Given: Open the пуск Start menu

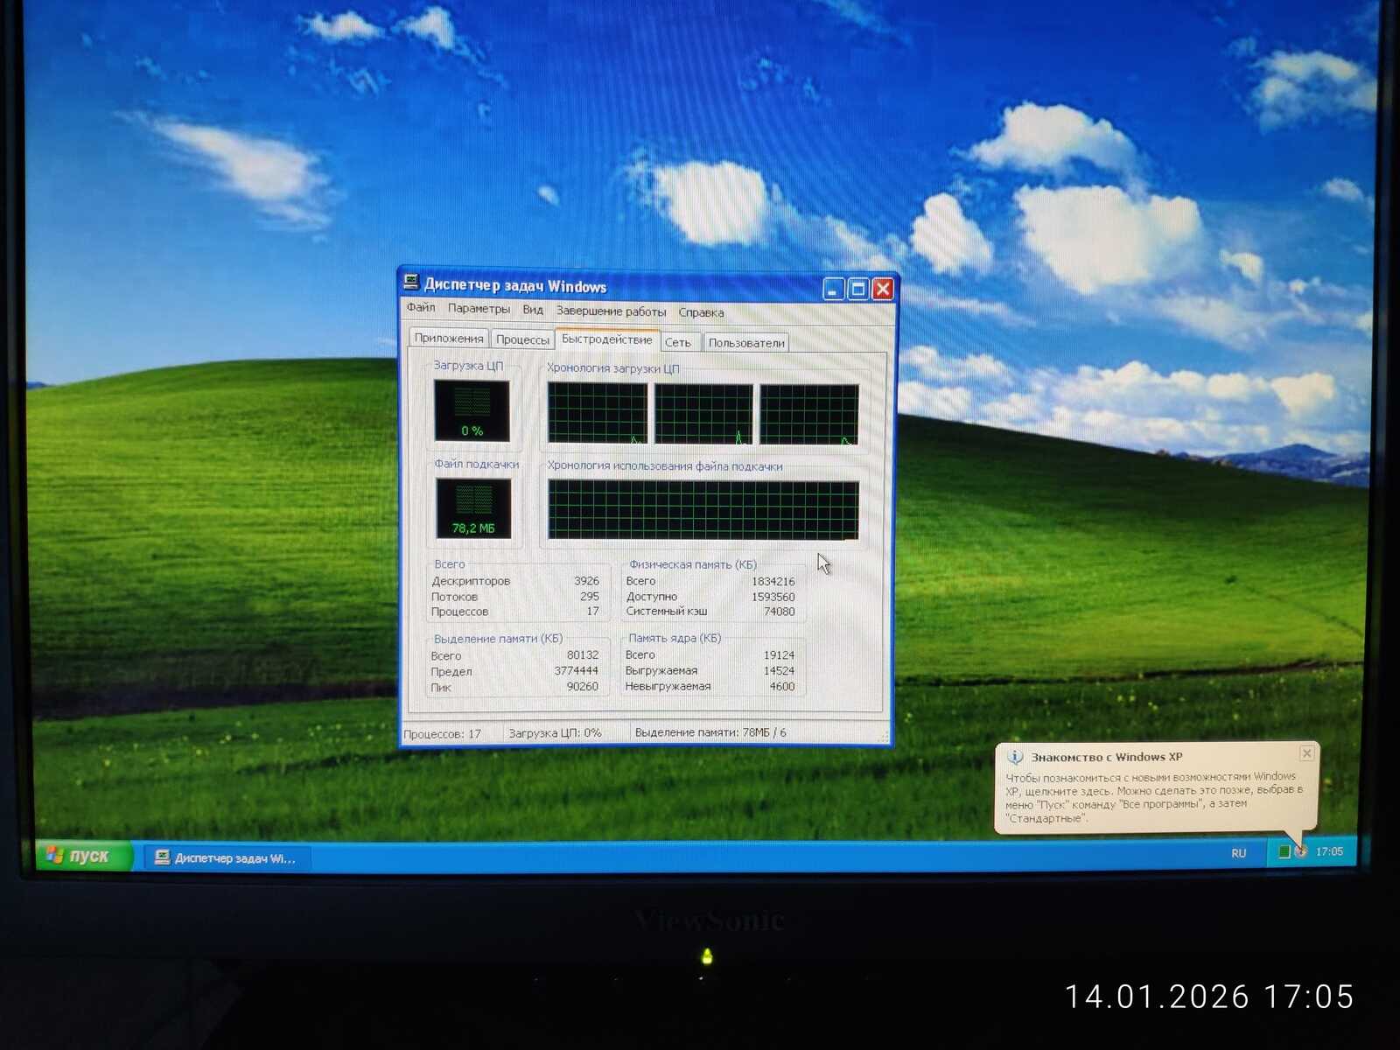Looking at the screenshot, I should click(x=82, y=856).
